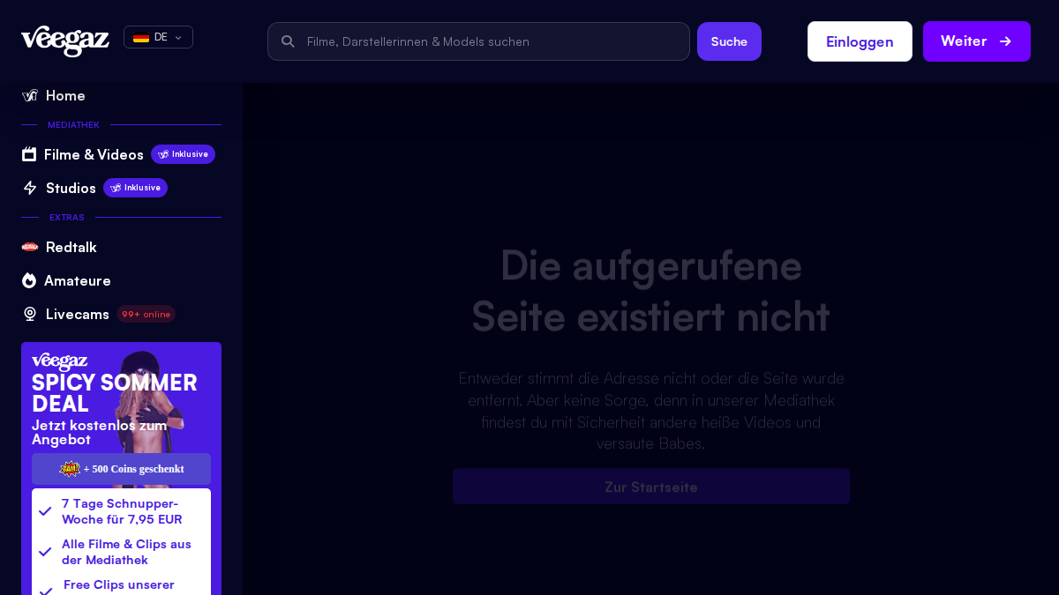Focus the film and model search field
1059x595 pixels.
pos(478,41)
